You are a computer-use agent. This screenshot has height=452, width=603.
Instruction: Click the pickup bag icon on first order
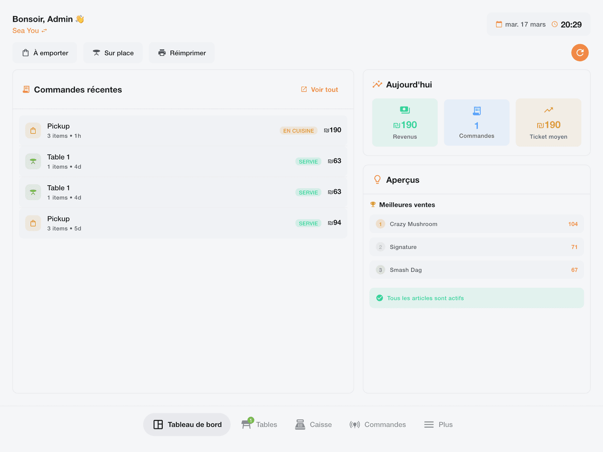(33, 130)
